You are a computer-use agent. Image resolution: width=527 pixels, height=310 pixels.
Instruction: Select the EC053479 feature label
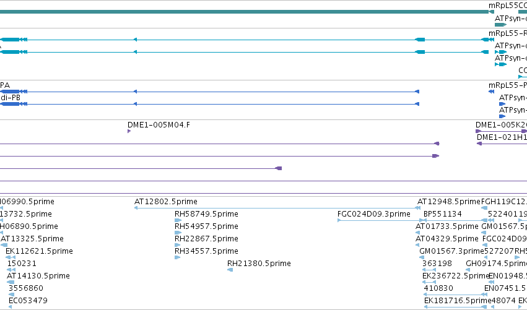tap(28, 301)
